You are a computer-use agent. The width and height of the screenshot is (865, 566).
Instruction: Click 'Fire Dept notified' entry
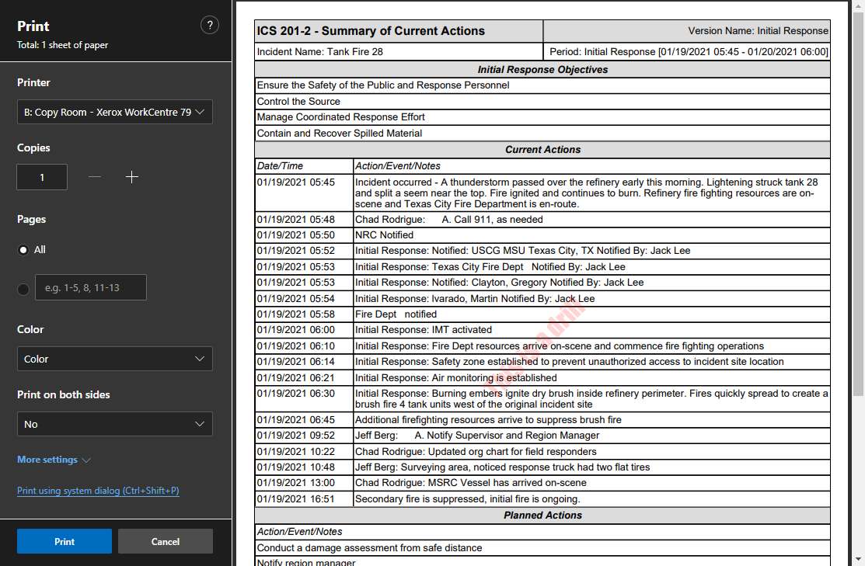click(396, 314)
